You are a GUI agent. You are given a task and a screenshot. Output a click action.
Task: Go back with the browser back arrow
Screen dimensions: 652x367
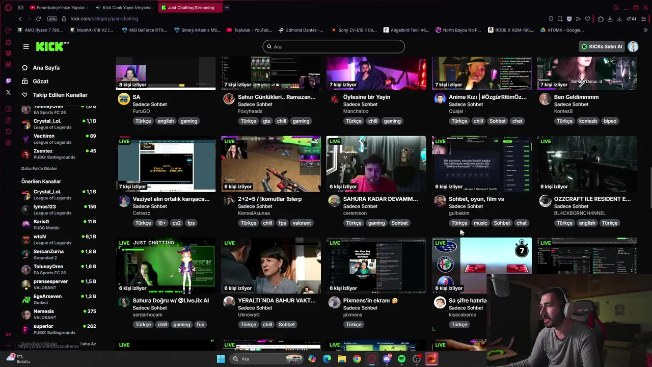[20, 19]
